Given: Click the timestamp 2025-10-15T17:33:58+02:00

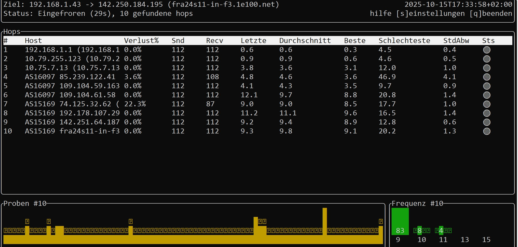Looking at the screenshot, I should click(458, 5).
